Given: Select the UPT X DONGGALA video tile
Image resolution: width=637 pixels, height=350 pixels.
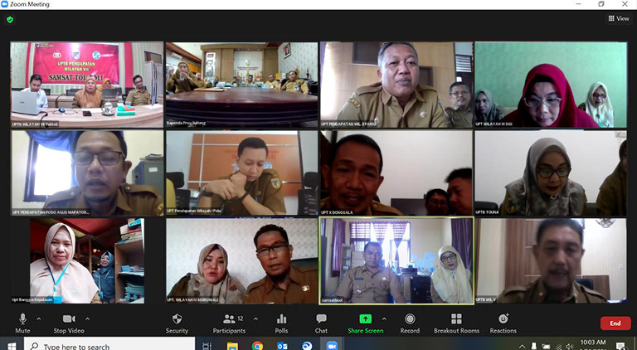Looking at the screenshot, I should (x=396, y=173).
